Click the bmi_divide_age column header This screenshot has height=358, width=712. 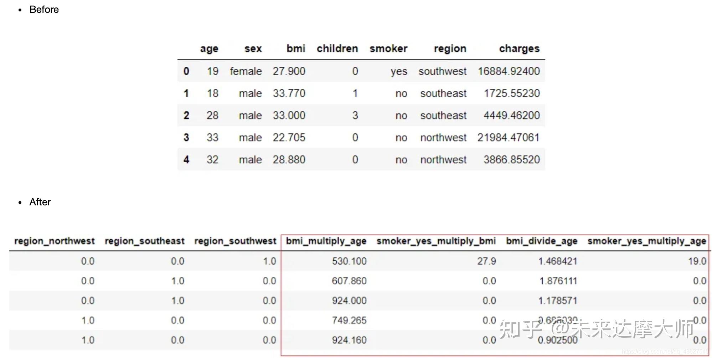point(542,241)
